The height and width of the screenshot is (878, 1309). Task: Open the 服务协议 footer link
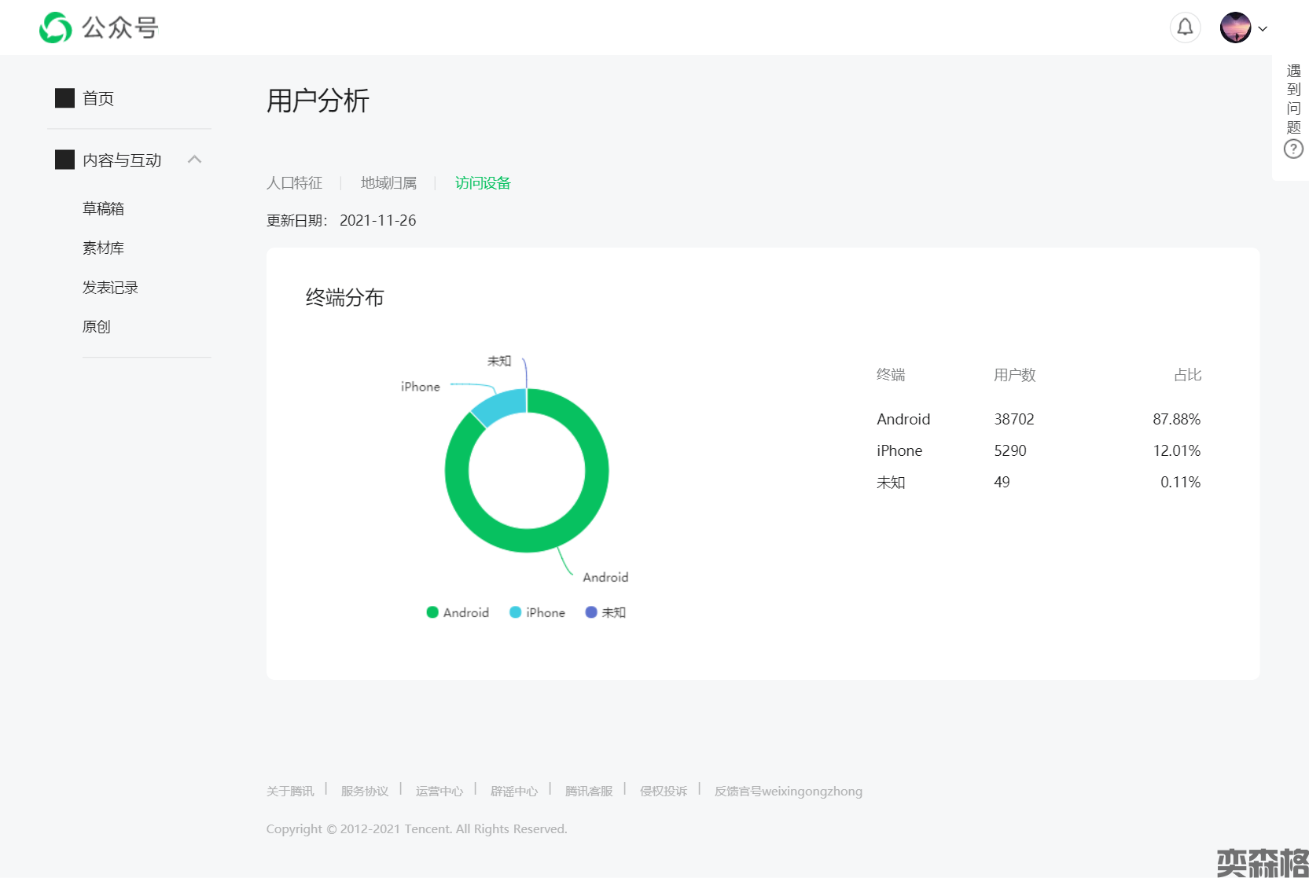coord(365,791)
